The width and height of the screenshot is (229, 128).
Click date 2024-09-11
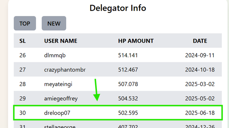(200, 55)
